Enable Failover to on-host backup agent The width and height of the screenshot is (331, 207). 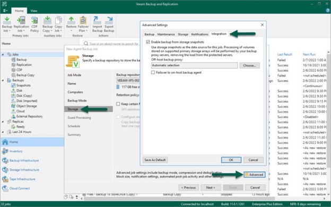click(153, 72)
